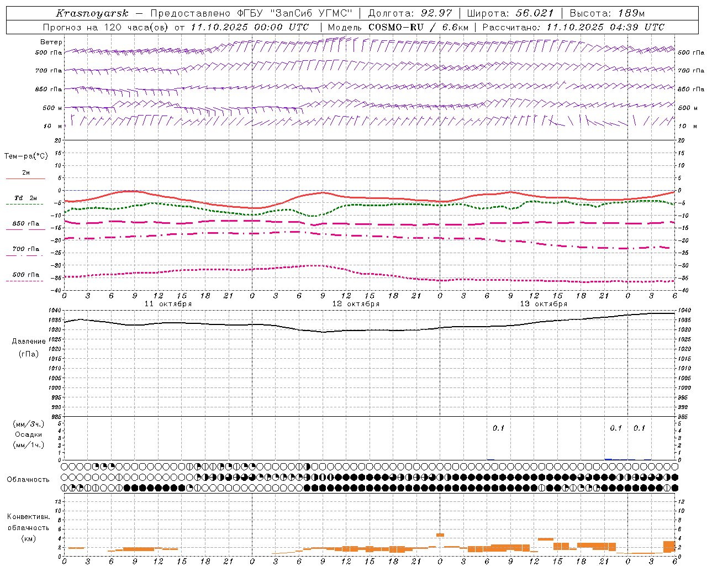Viewport: 707px width, 566px height.
Task: Click the '13 октября' date label
Action: point(544,304)
